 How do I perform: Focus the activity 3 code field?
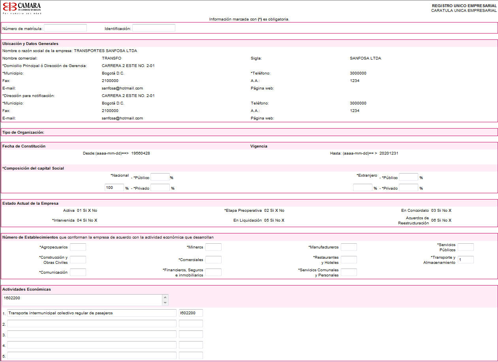tap(191, 334)
